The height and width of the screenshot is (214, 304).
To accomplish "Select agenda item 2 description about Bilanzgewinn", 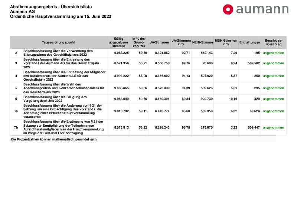I will pyautogui.click(x=58, y=53).
